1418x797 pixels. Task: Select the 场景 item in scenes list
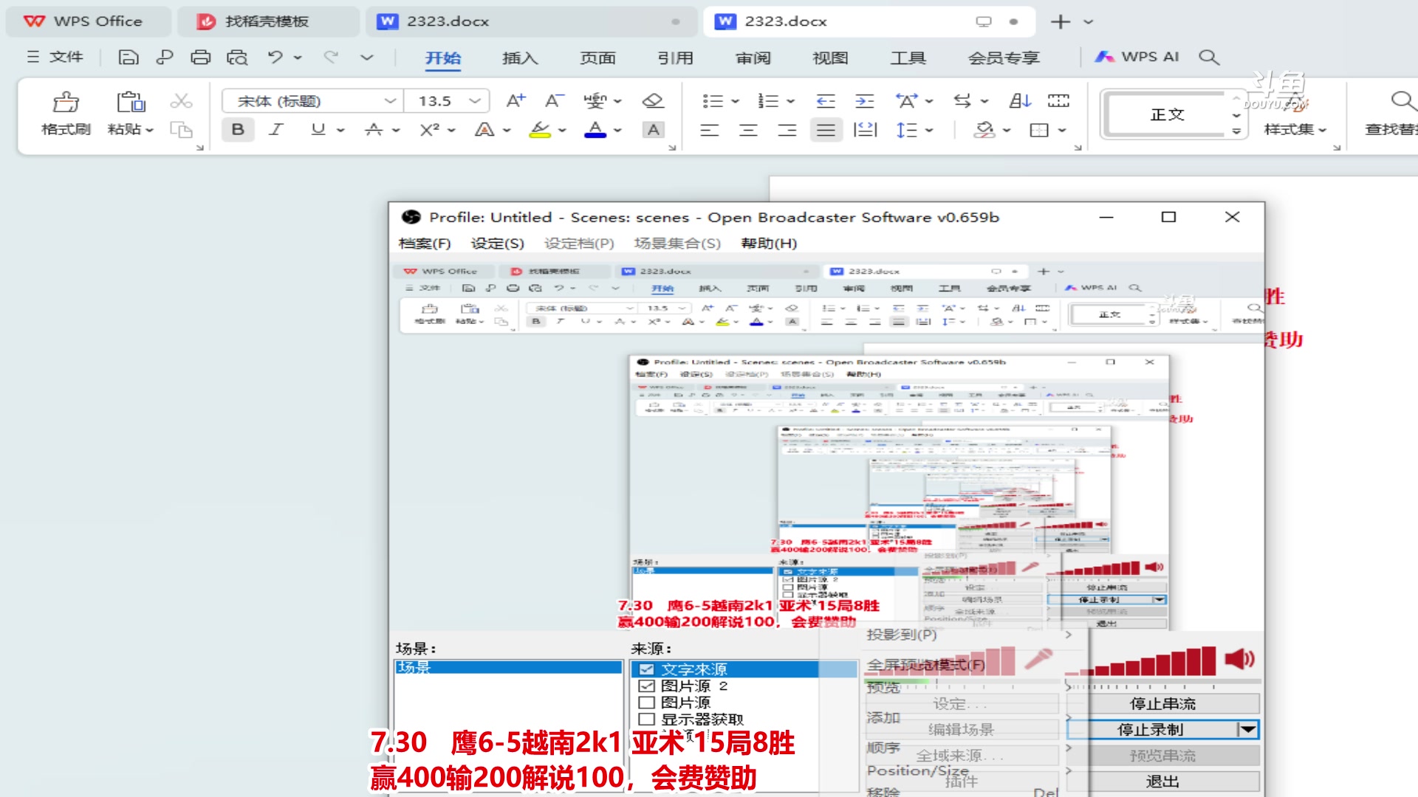[508, 667]
